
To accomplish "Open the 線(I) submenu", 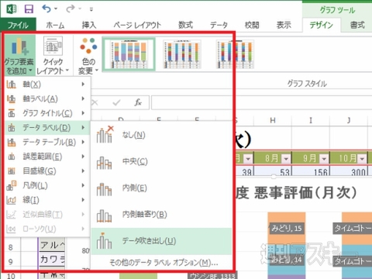I will point(47,200).
